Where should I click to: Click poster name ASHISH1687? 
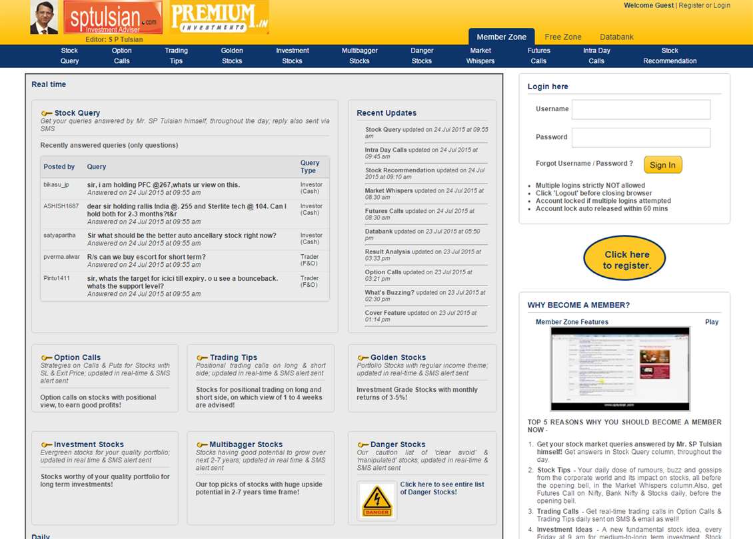(61, 206)
